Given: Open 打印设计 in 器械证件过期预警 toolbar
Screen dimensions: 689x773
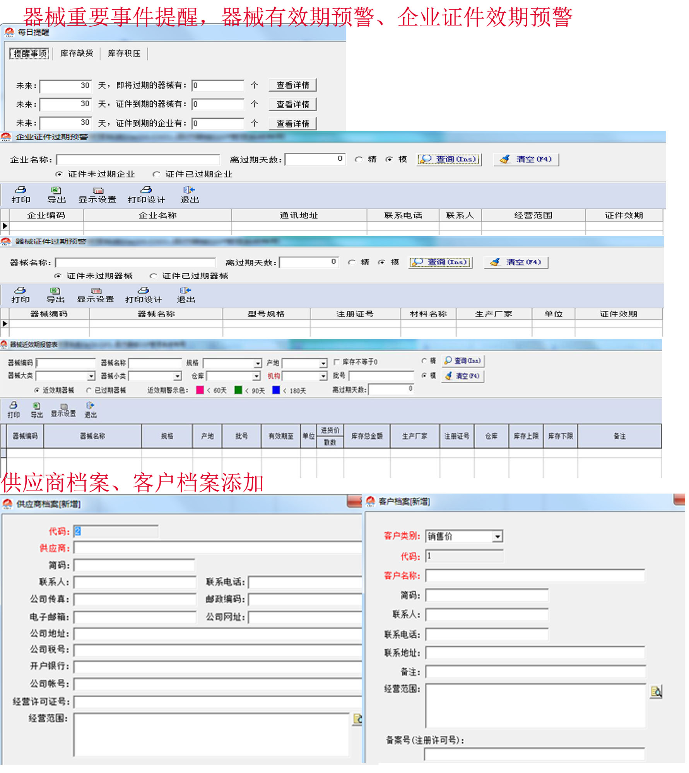Looking at the screenshot, I should (x=144, y=295).
